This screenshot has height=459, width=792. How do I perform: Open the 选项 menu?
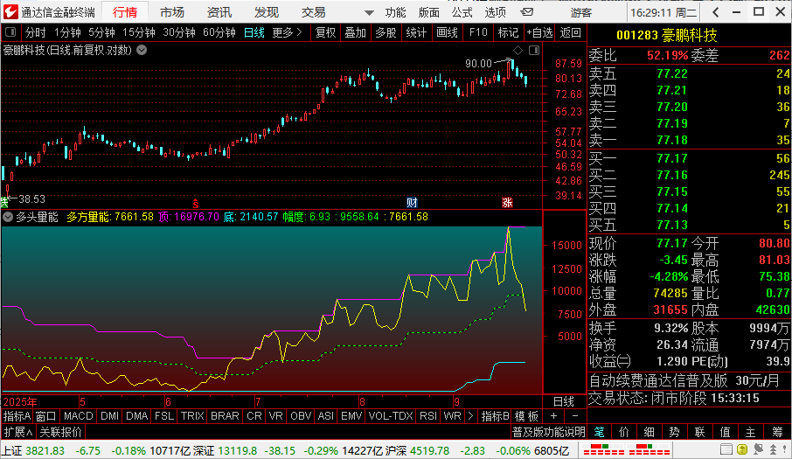pos(495,12)
